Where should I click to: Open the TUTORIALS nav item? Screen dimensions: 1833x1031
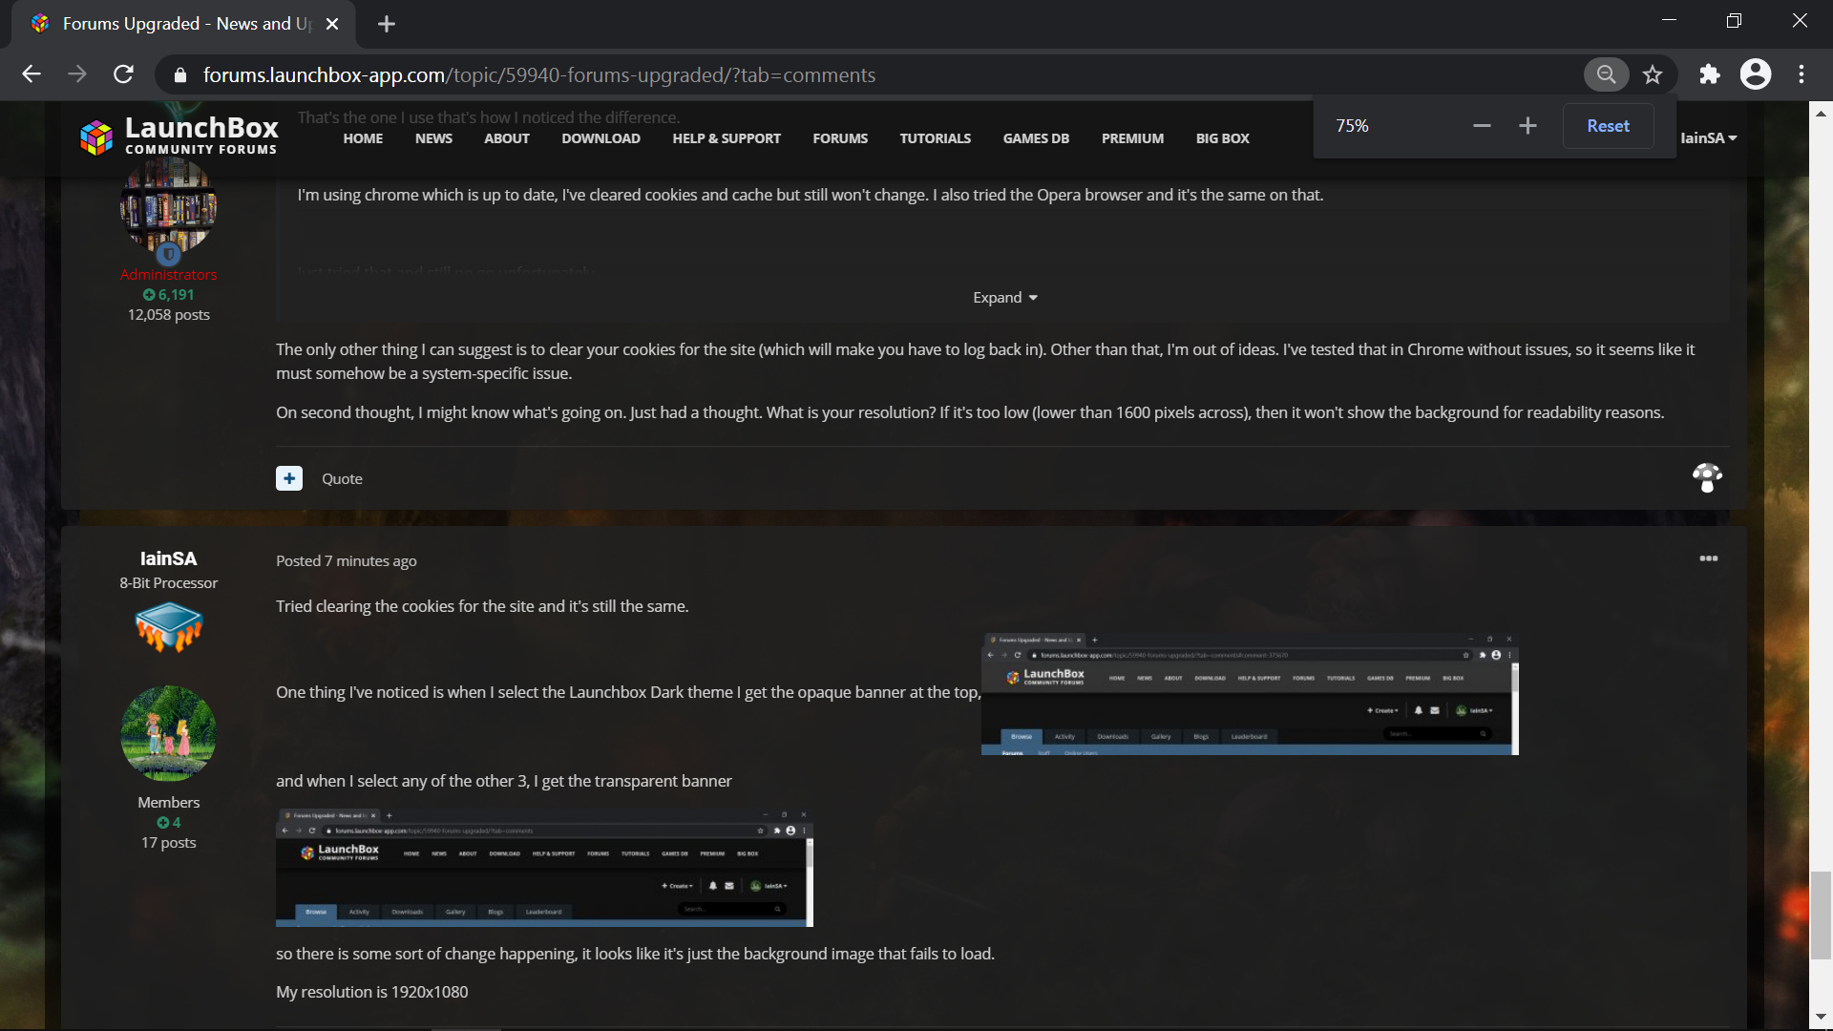[935, 138]
